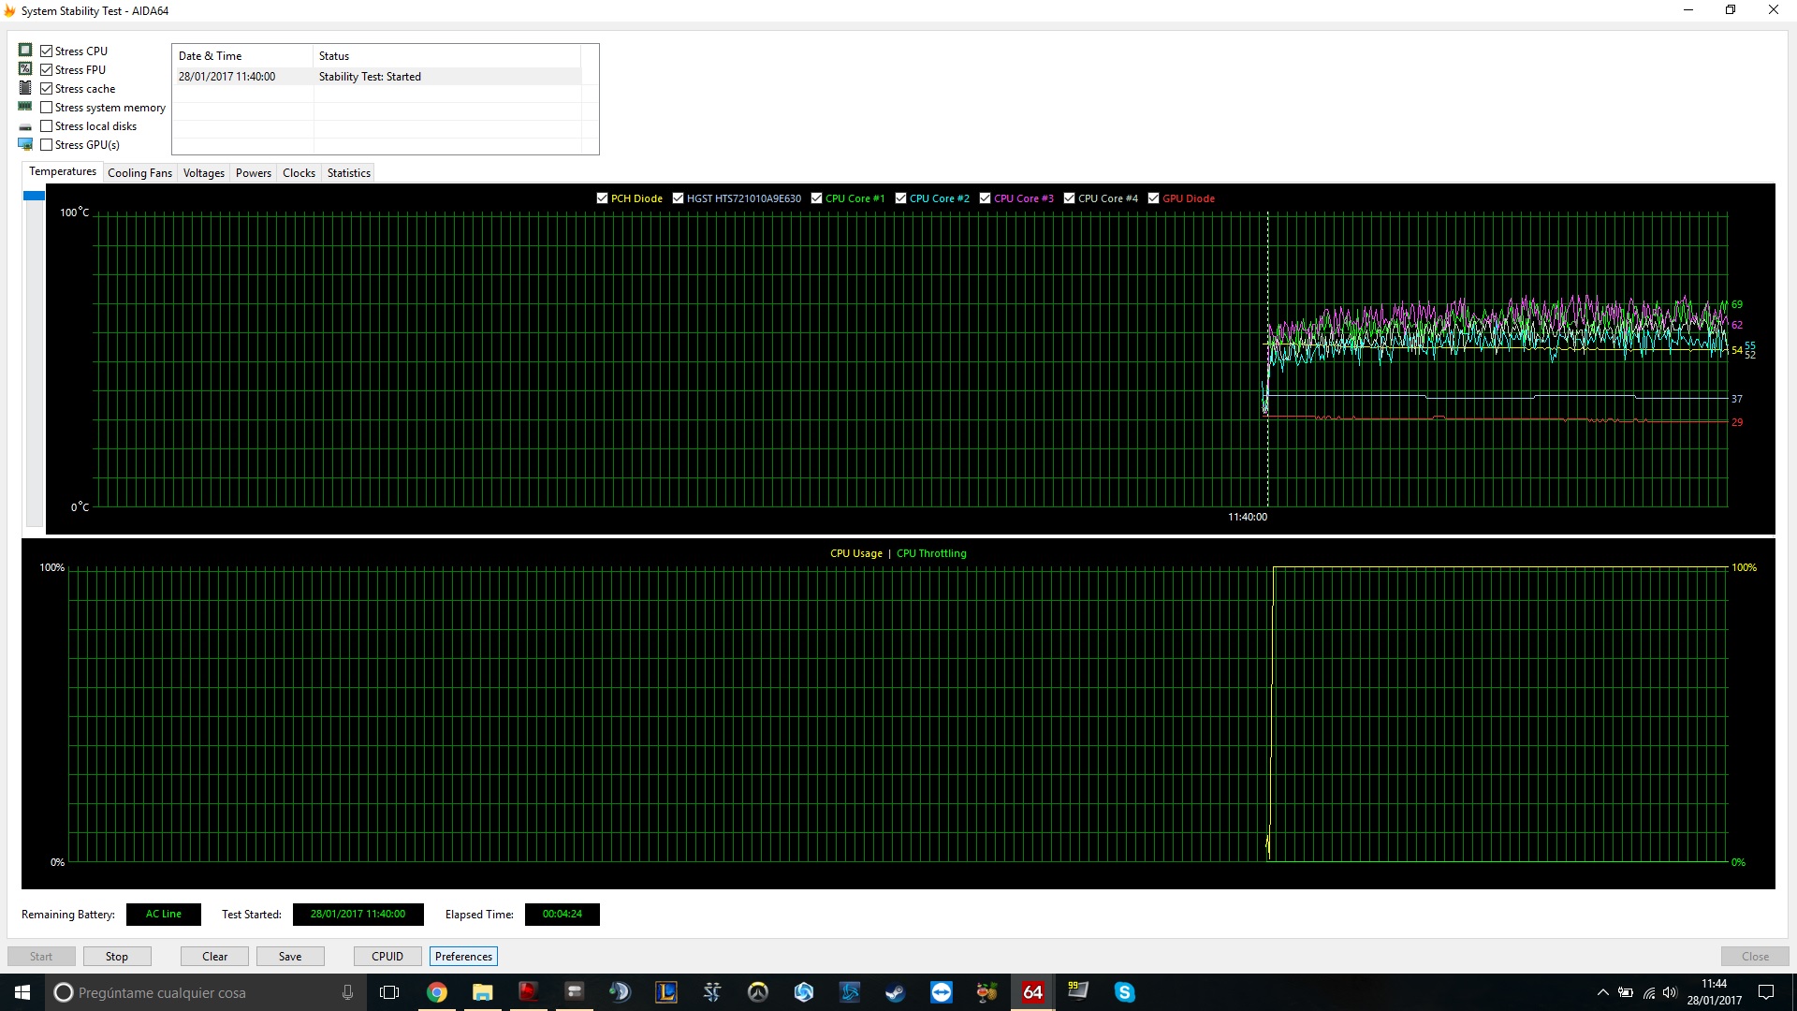Open the Statistics tab
Image resolution: width=1797 pixels, height=1011 pixels.
point(349,173)
